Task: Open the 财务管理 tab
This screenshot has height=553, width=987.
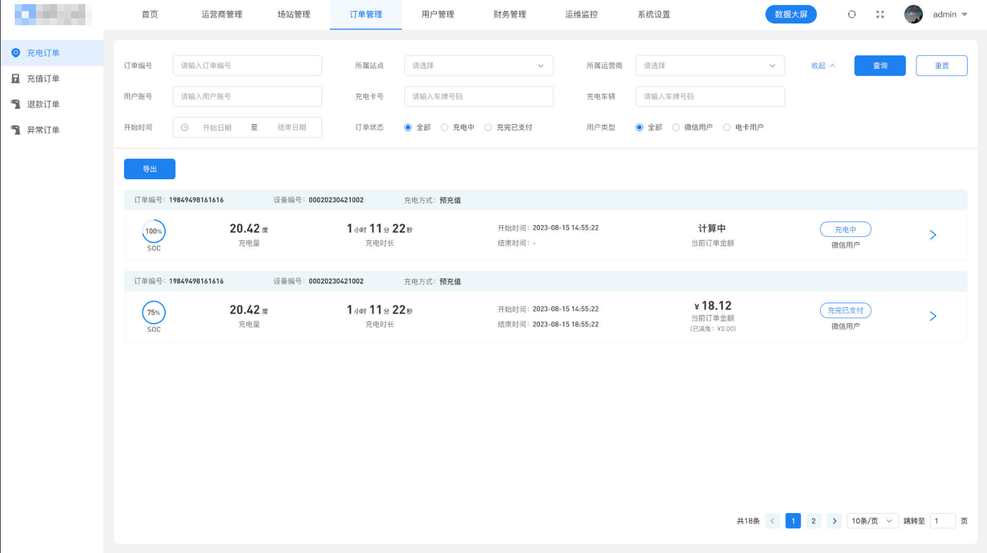Action: [510, 14]
